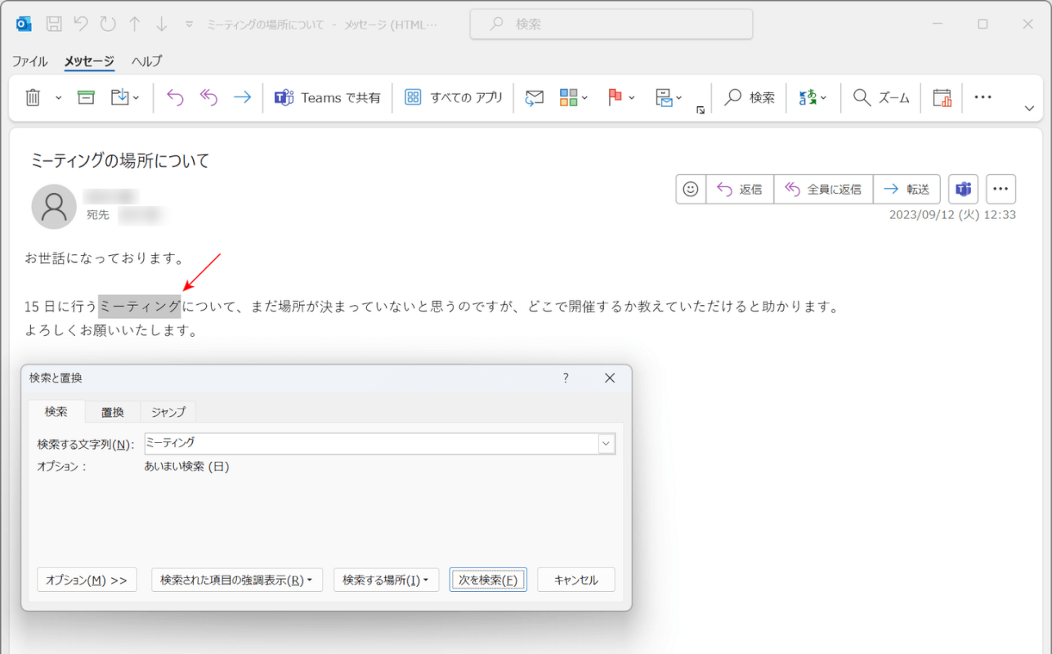Click Teams icon in message header

[x=963, y=189]
